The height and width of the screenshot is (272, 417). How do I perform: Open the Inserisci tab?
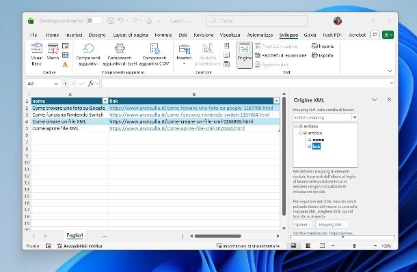(74, 35)
